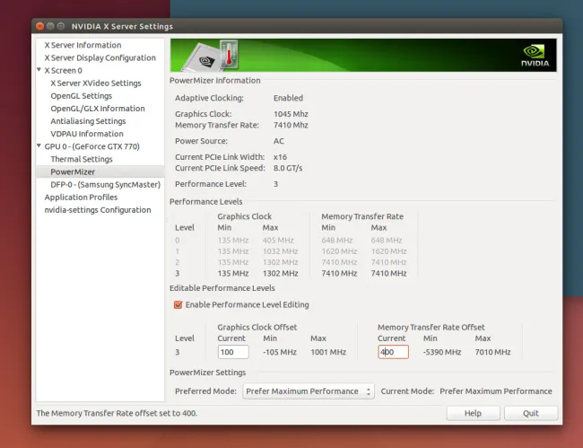Collapse the GPU 0 tree arrow
Viewport: 583px width, 448px height.
39,145
